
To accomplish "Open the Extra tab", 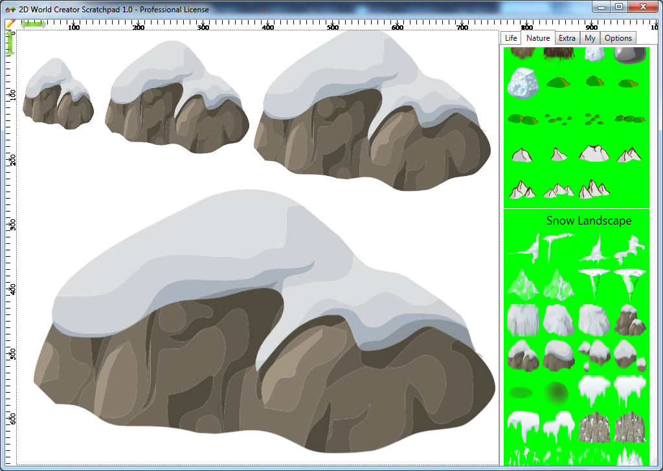I will click(567, 38).
